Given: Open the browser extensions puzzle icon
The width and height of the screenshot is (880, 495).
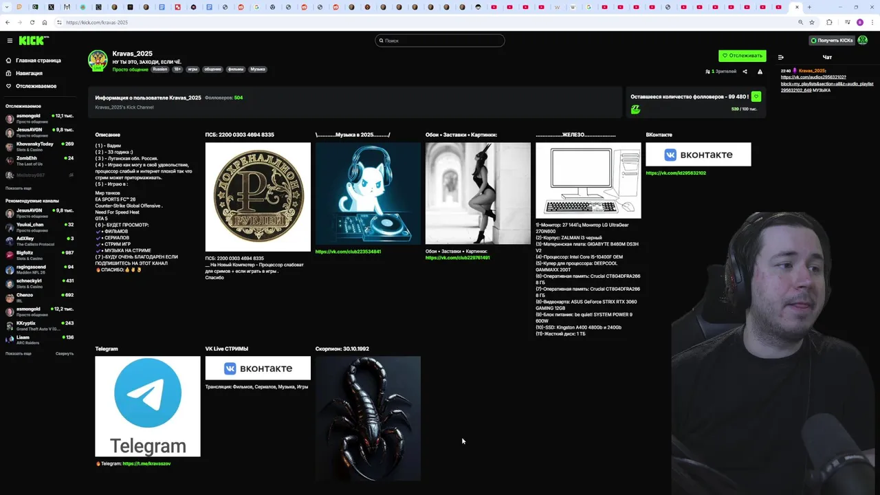Looking at the screenshot, I should [x=829, y=22].
